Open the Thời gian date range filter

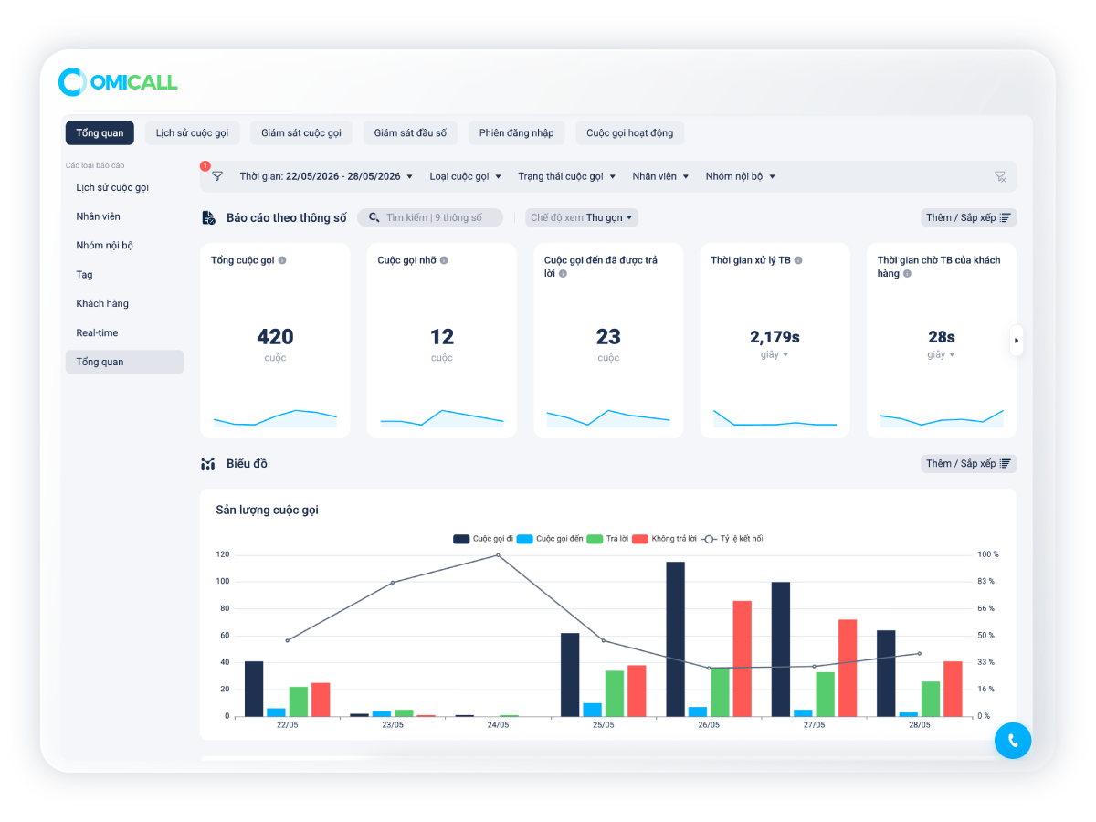click(x=326, y=176)
